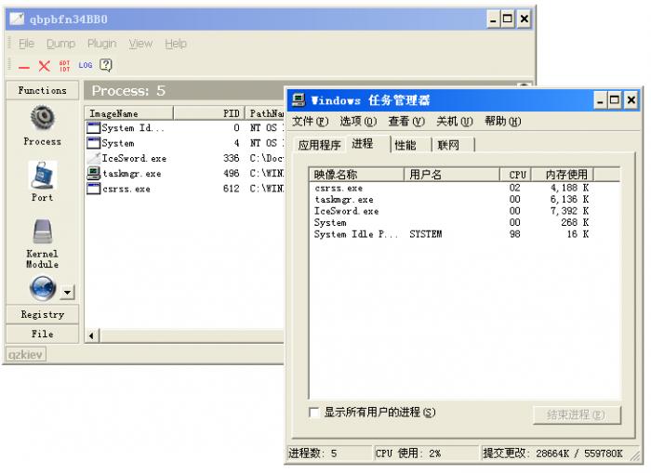
Task: Enable the 显示所有用户的进程 checkbox
Action: [313, 413]
